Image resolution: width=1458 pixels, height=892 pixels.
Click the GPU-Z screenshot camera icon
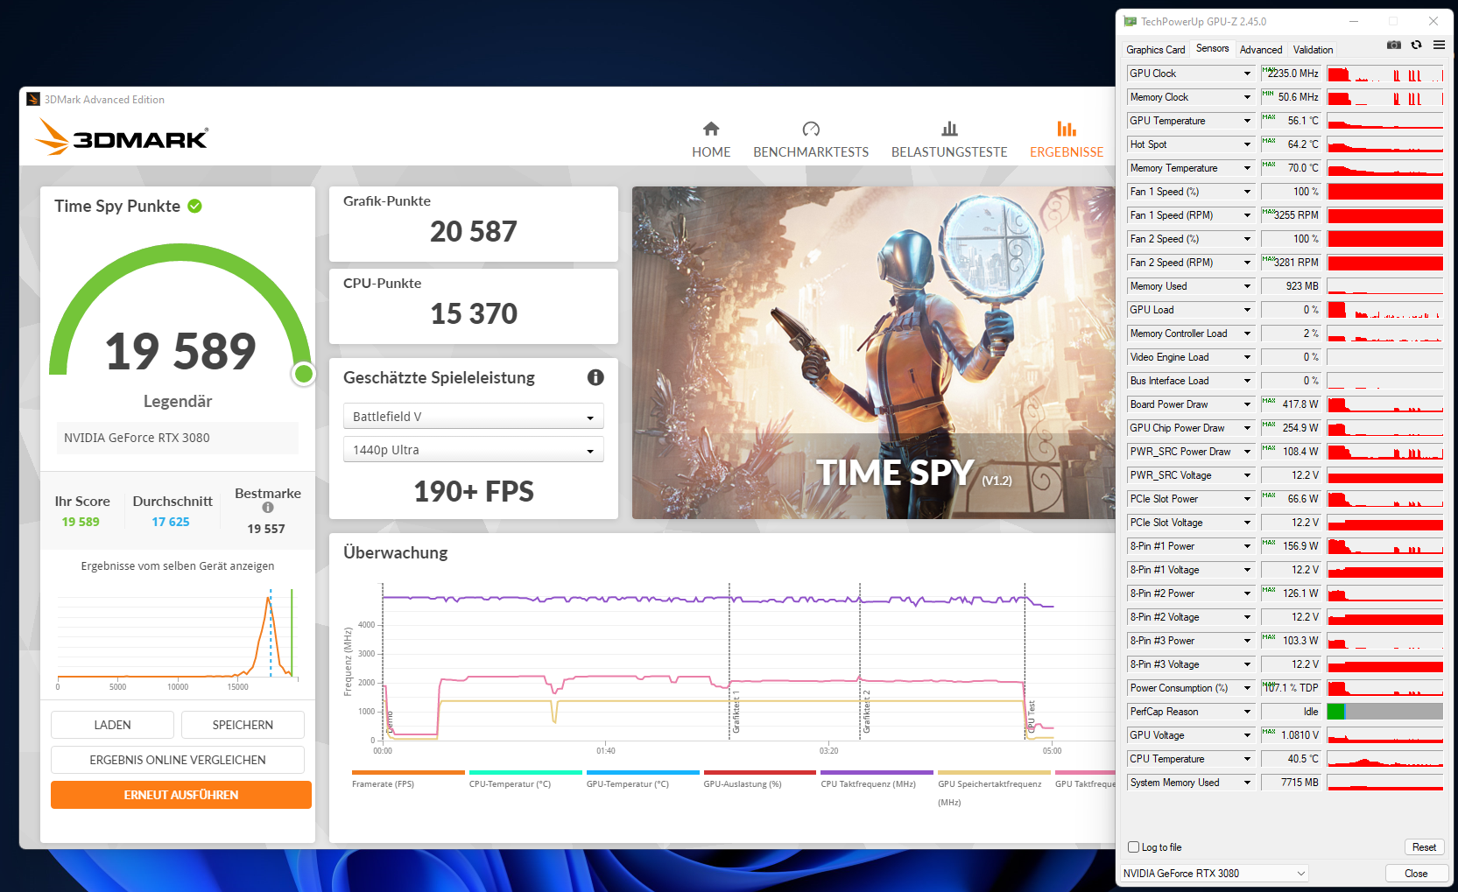coord(1394,45)
